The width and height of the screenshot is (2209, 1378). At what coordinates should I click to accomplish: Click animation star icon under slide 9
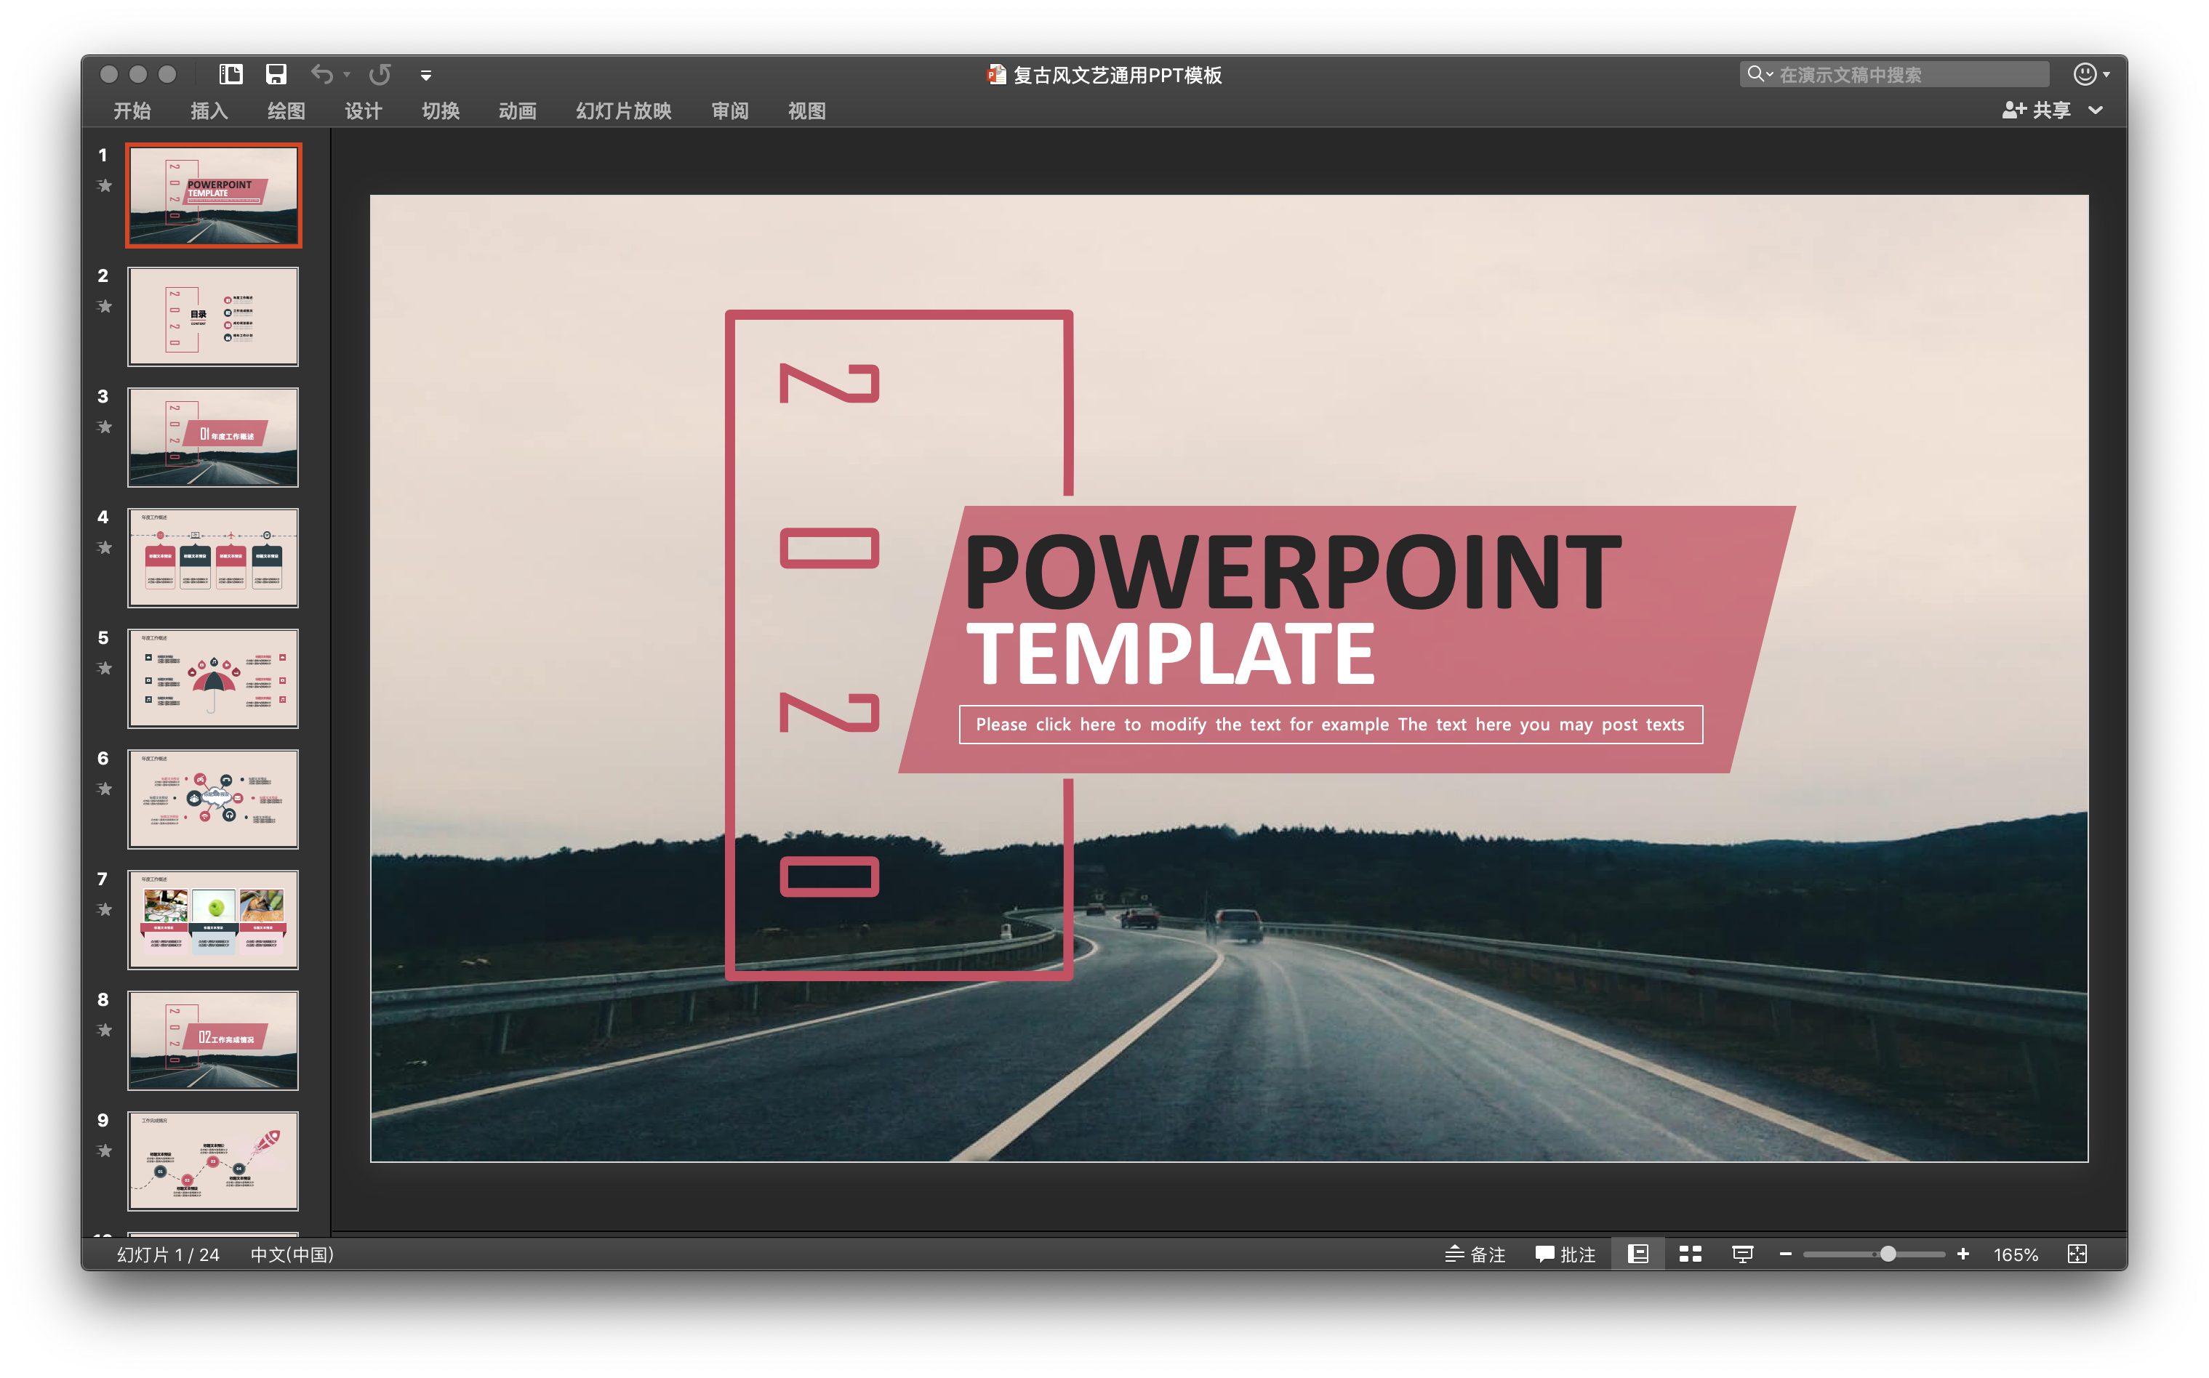105,1151
